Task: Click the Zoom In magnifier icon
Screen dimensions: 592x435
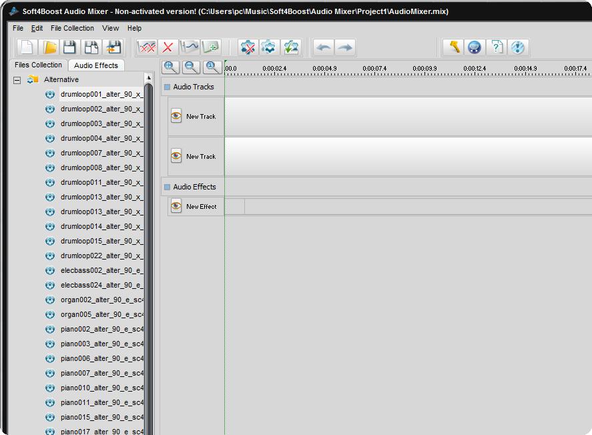Action: point(171,67)
